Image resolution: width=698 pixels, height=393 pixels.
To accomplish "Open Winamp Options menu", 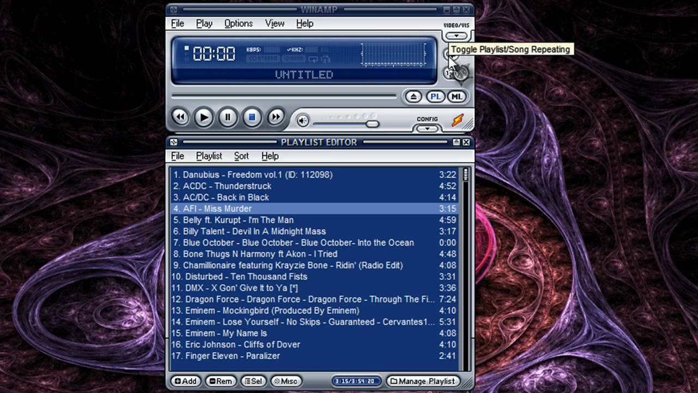I will 238,23.
